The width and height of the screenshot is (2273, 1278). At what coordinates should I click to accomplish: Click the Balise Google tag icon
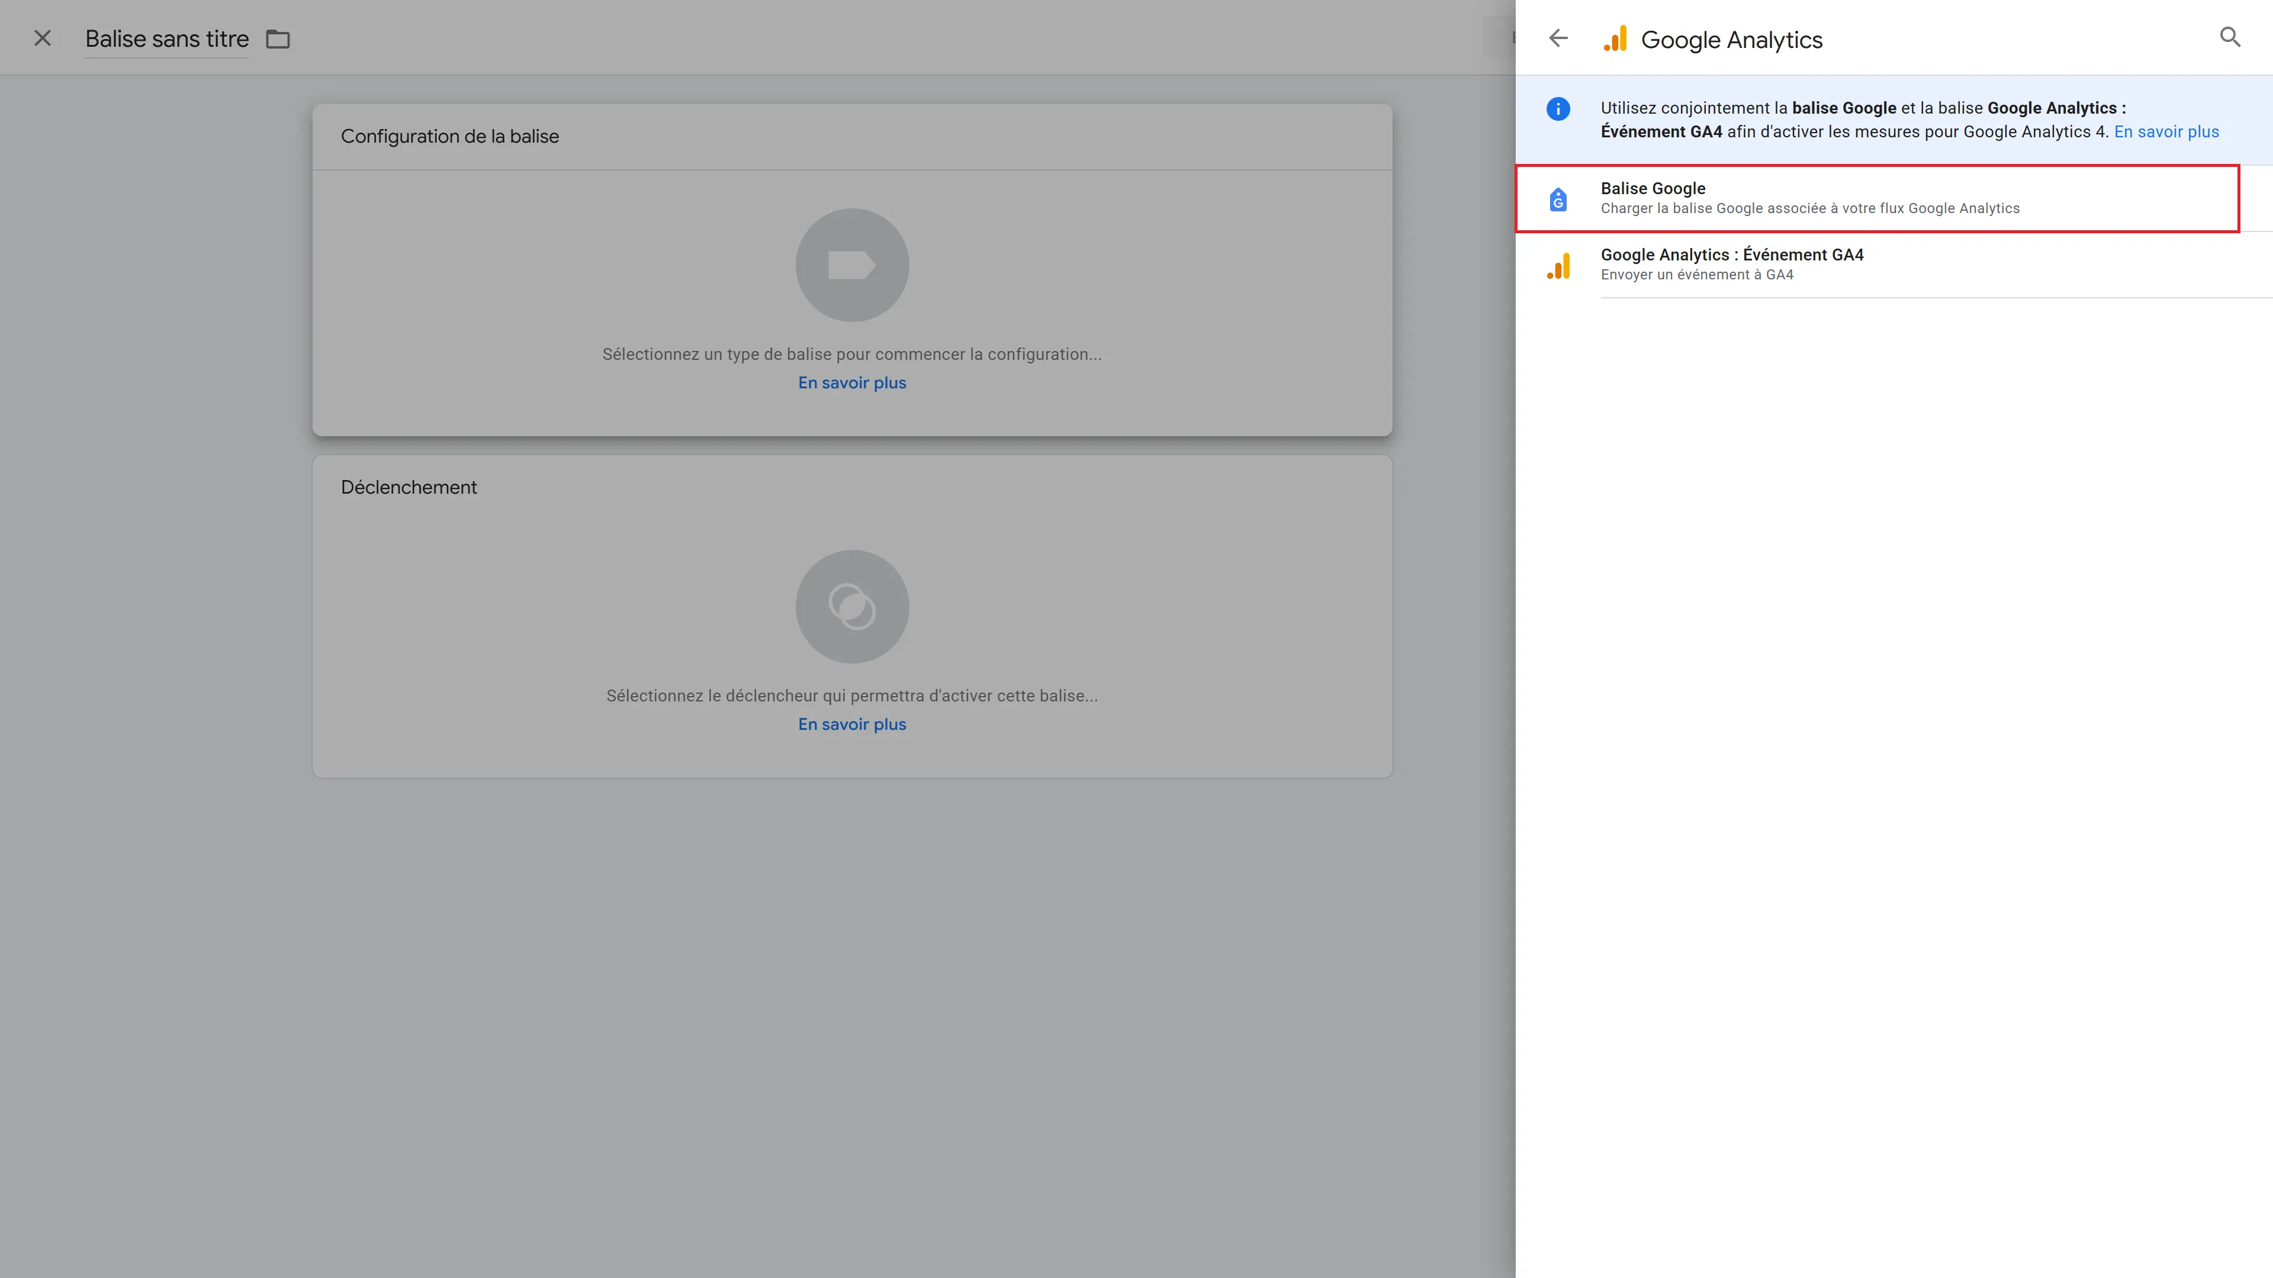pyautogui.click(x=1558, y=199)
